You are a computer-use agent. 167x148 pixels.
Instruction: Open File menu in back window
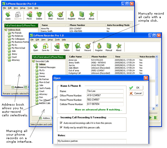click(x=4, y=8)
